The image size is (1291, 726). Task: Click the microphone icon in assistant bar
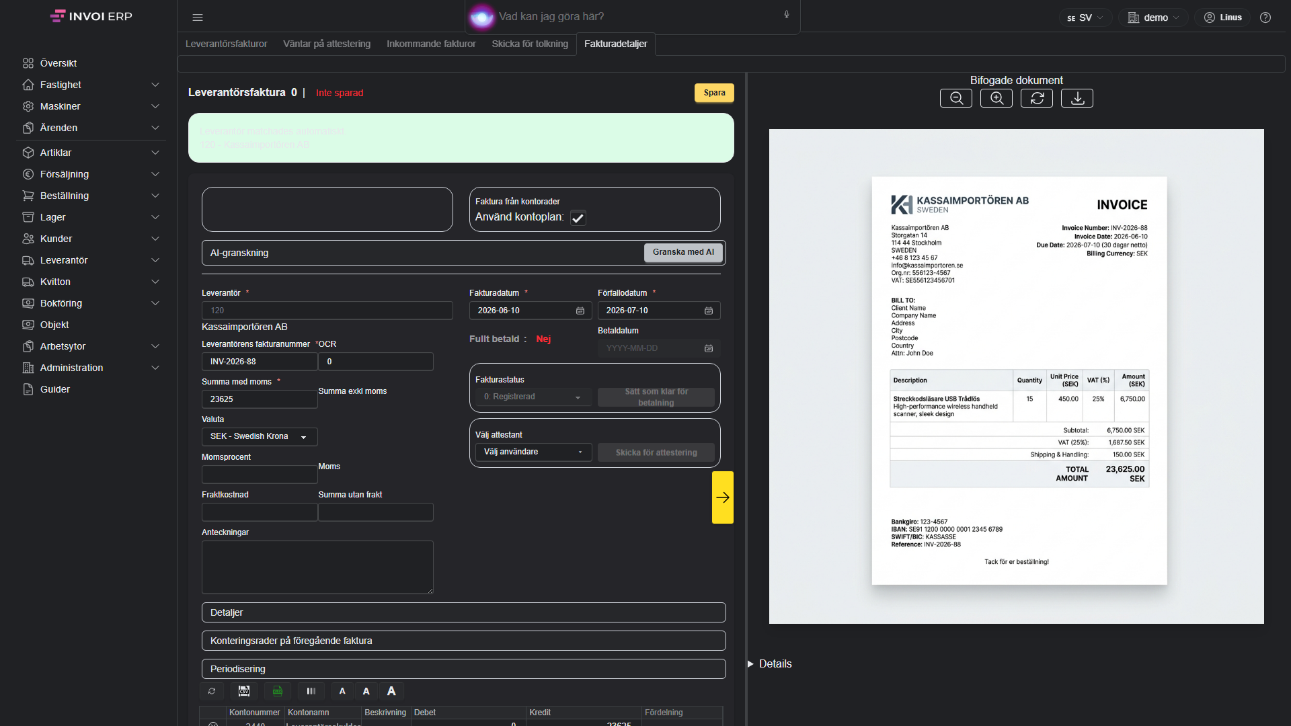[787, 15]
